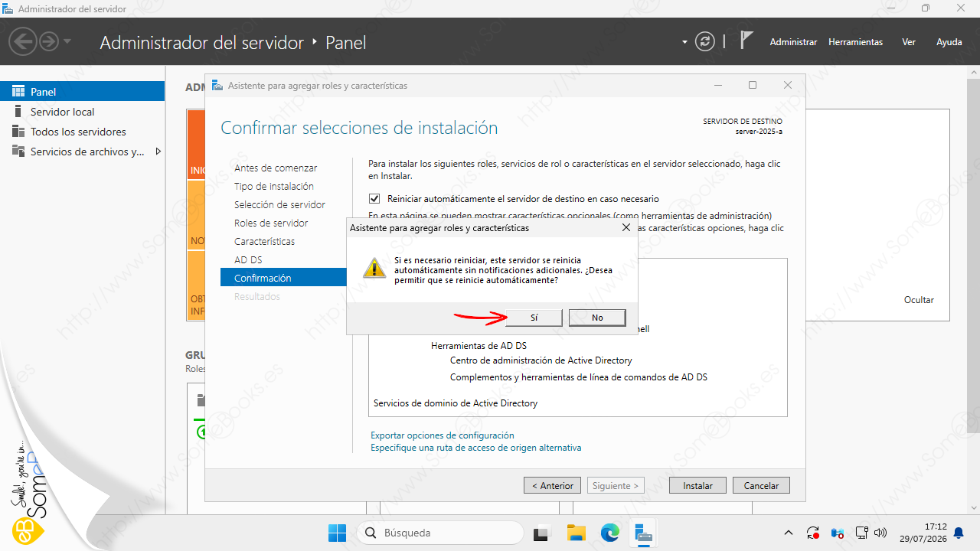Go to the Roles de servidor step

pos(271,223)
